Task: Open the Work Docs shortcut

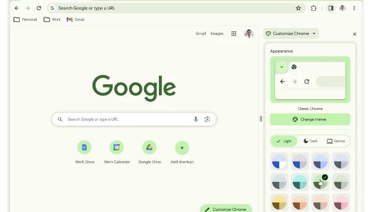Action: [84, 152]
